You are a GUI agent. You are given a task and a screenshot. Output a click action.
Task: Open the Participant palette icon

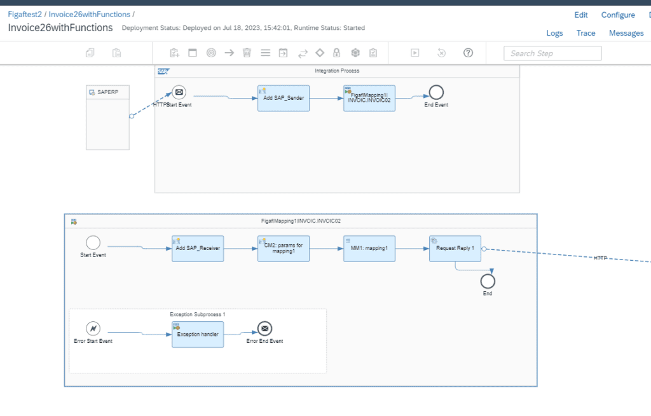click(174, 53)
